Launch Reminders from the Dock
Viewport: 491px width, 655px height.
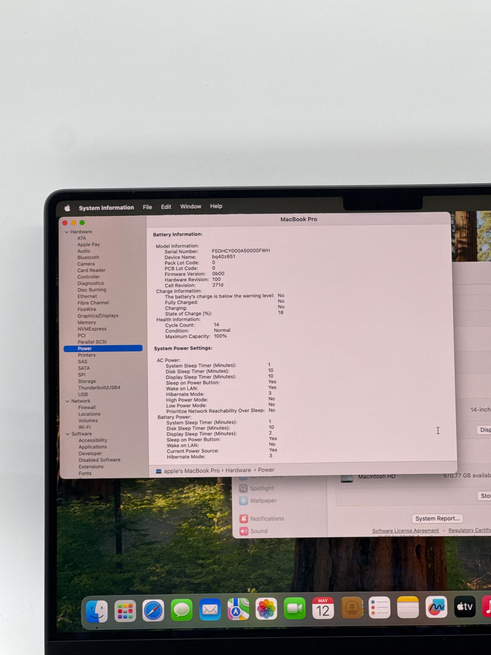(380, 607)
